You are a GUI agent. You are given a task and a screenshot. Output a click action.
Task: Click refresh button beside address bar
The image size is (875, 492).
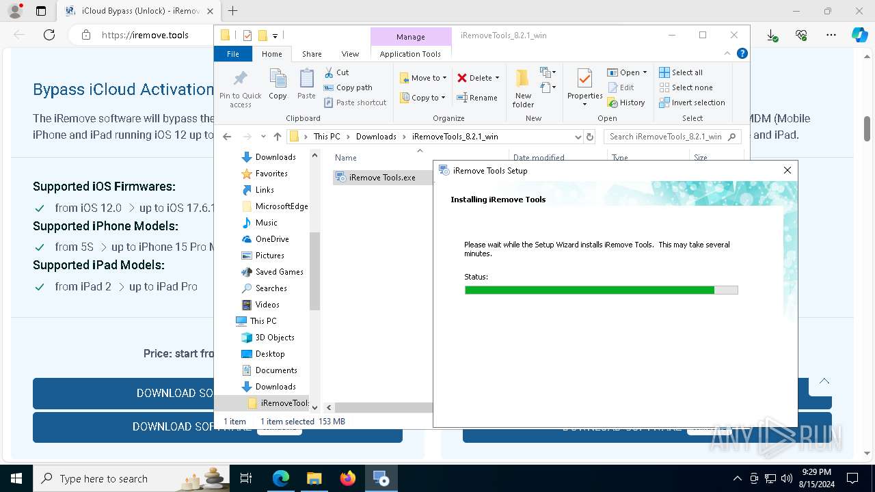tap(590, 137)
